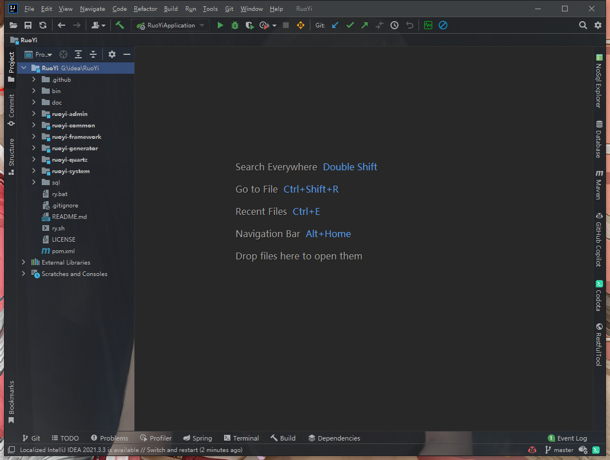Open RuoYiApplication run configuration dropdown
The height and width of the screenshot is (460, 610).
click(x=170, y=25)
